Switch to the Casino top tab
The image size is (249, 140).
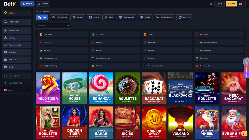click(x=27, y=4)
